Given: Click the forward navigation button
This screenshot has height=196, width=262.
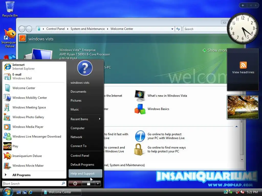Looking at the screenshot, I should click(29, 29).
